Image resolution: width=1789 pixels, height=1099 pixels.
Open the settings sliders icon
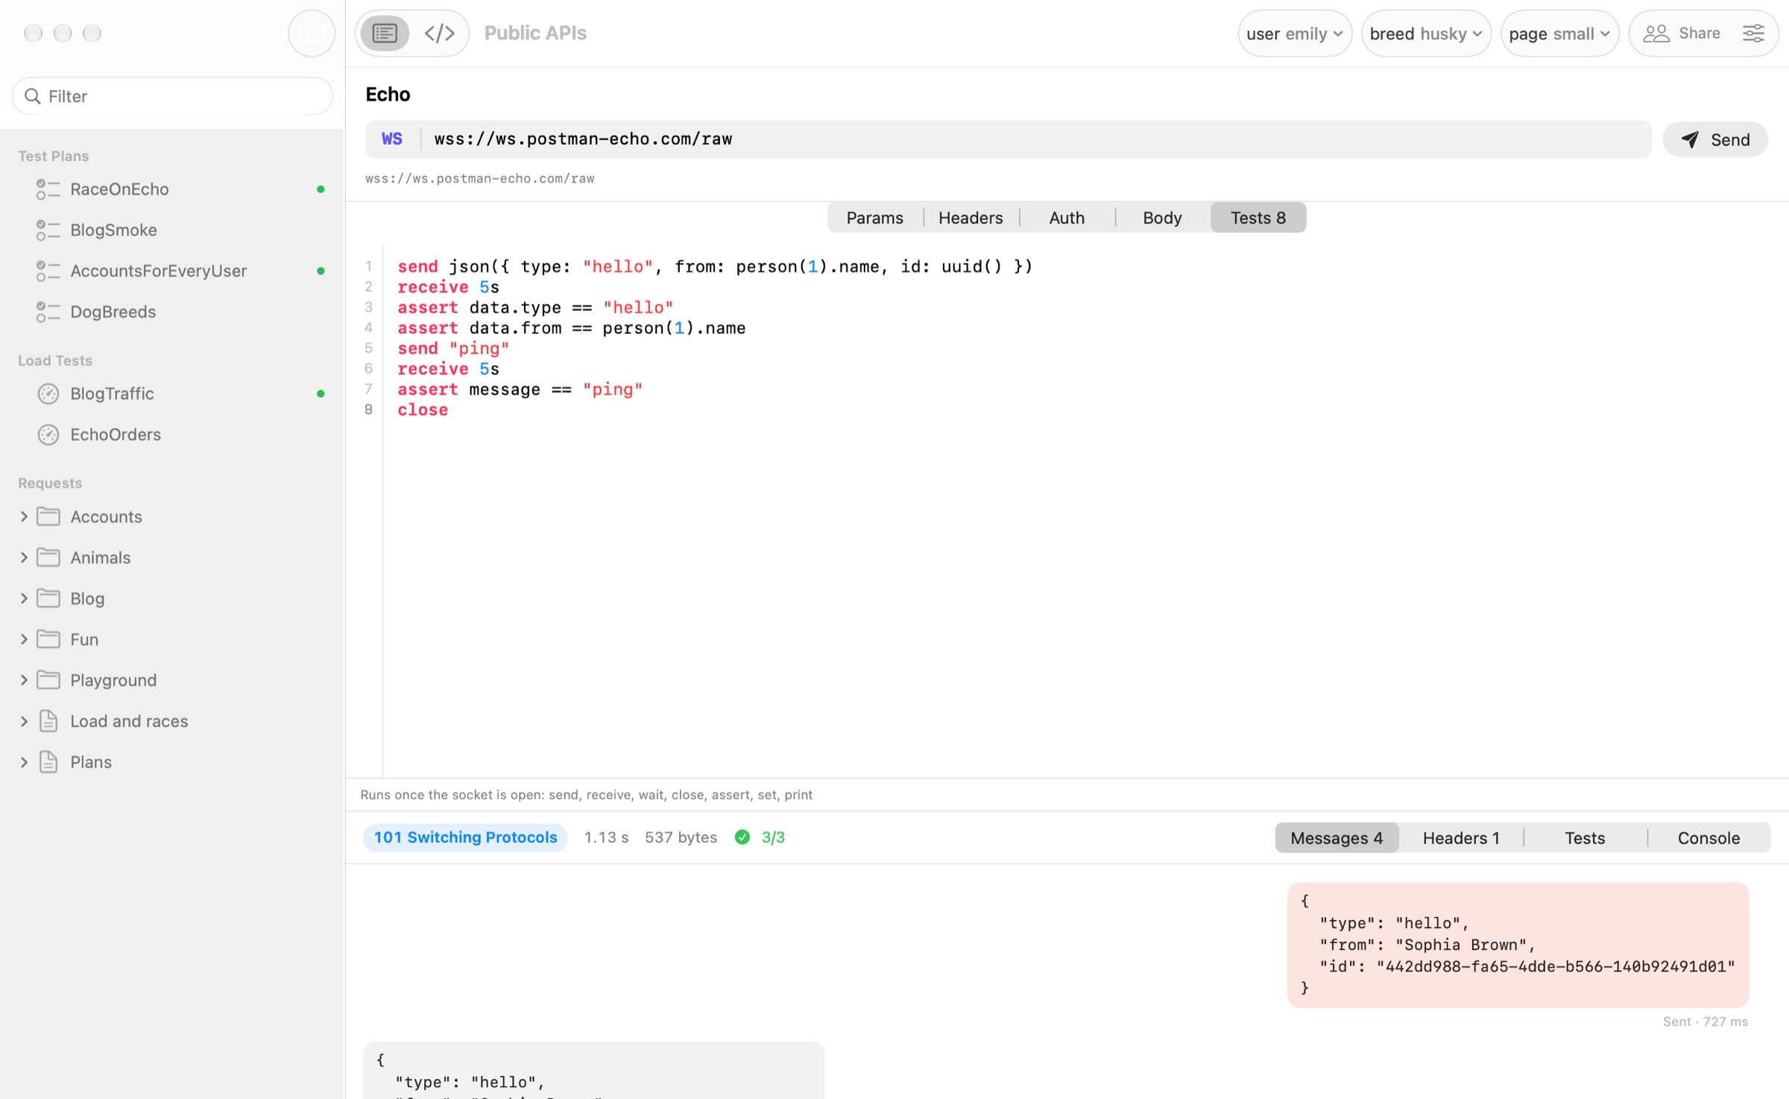click(1753, 33)
